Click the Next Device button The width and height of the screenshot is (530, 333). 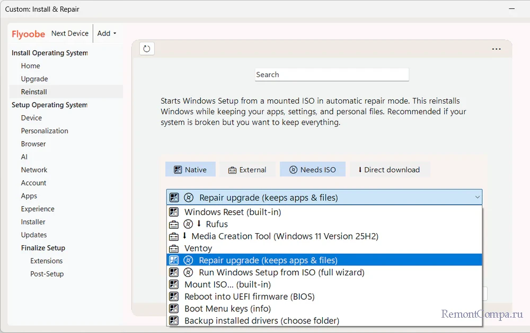(x=70, y=33)
